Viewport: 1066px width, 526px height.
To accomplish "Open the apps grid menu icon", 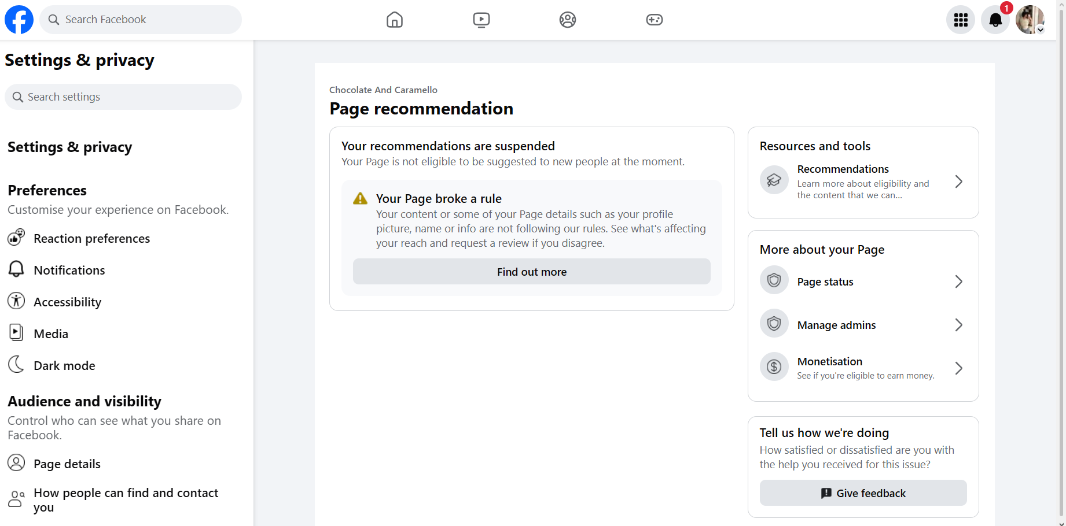I will [x=961, y=20].
